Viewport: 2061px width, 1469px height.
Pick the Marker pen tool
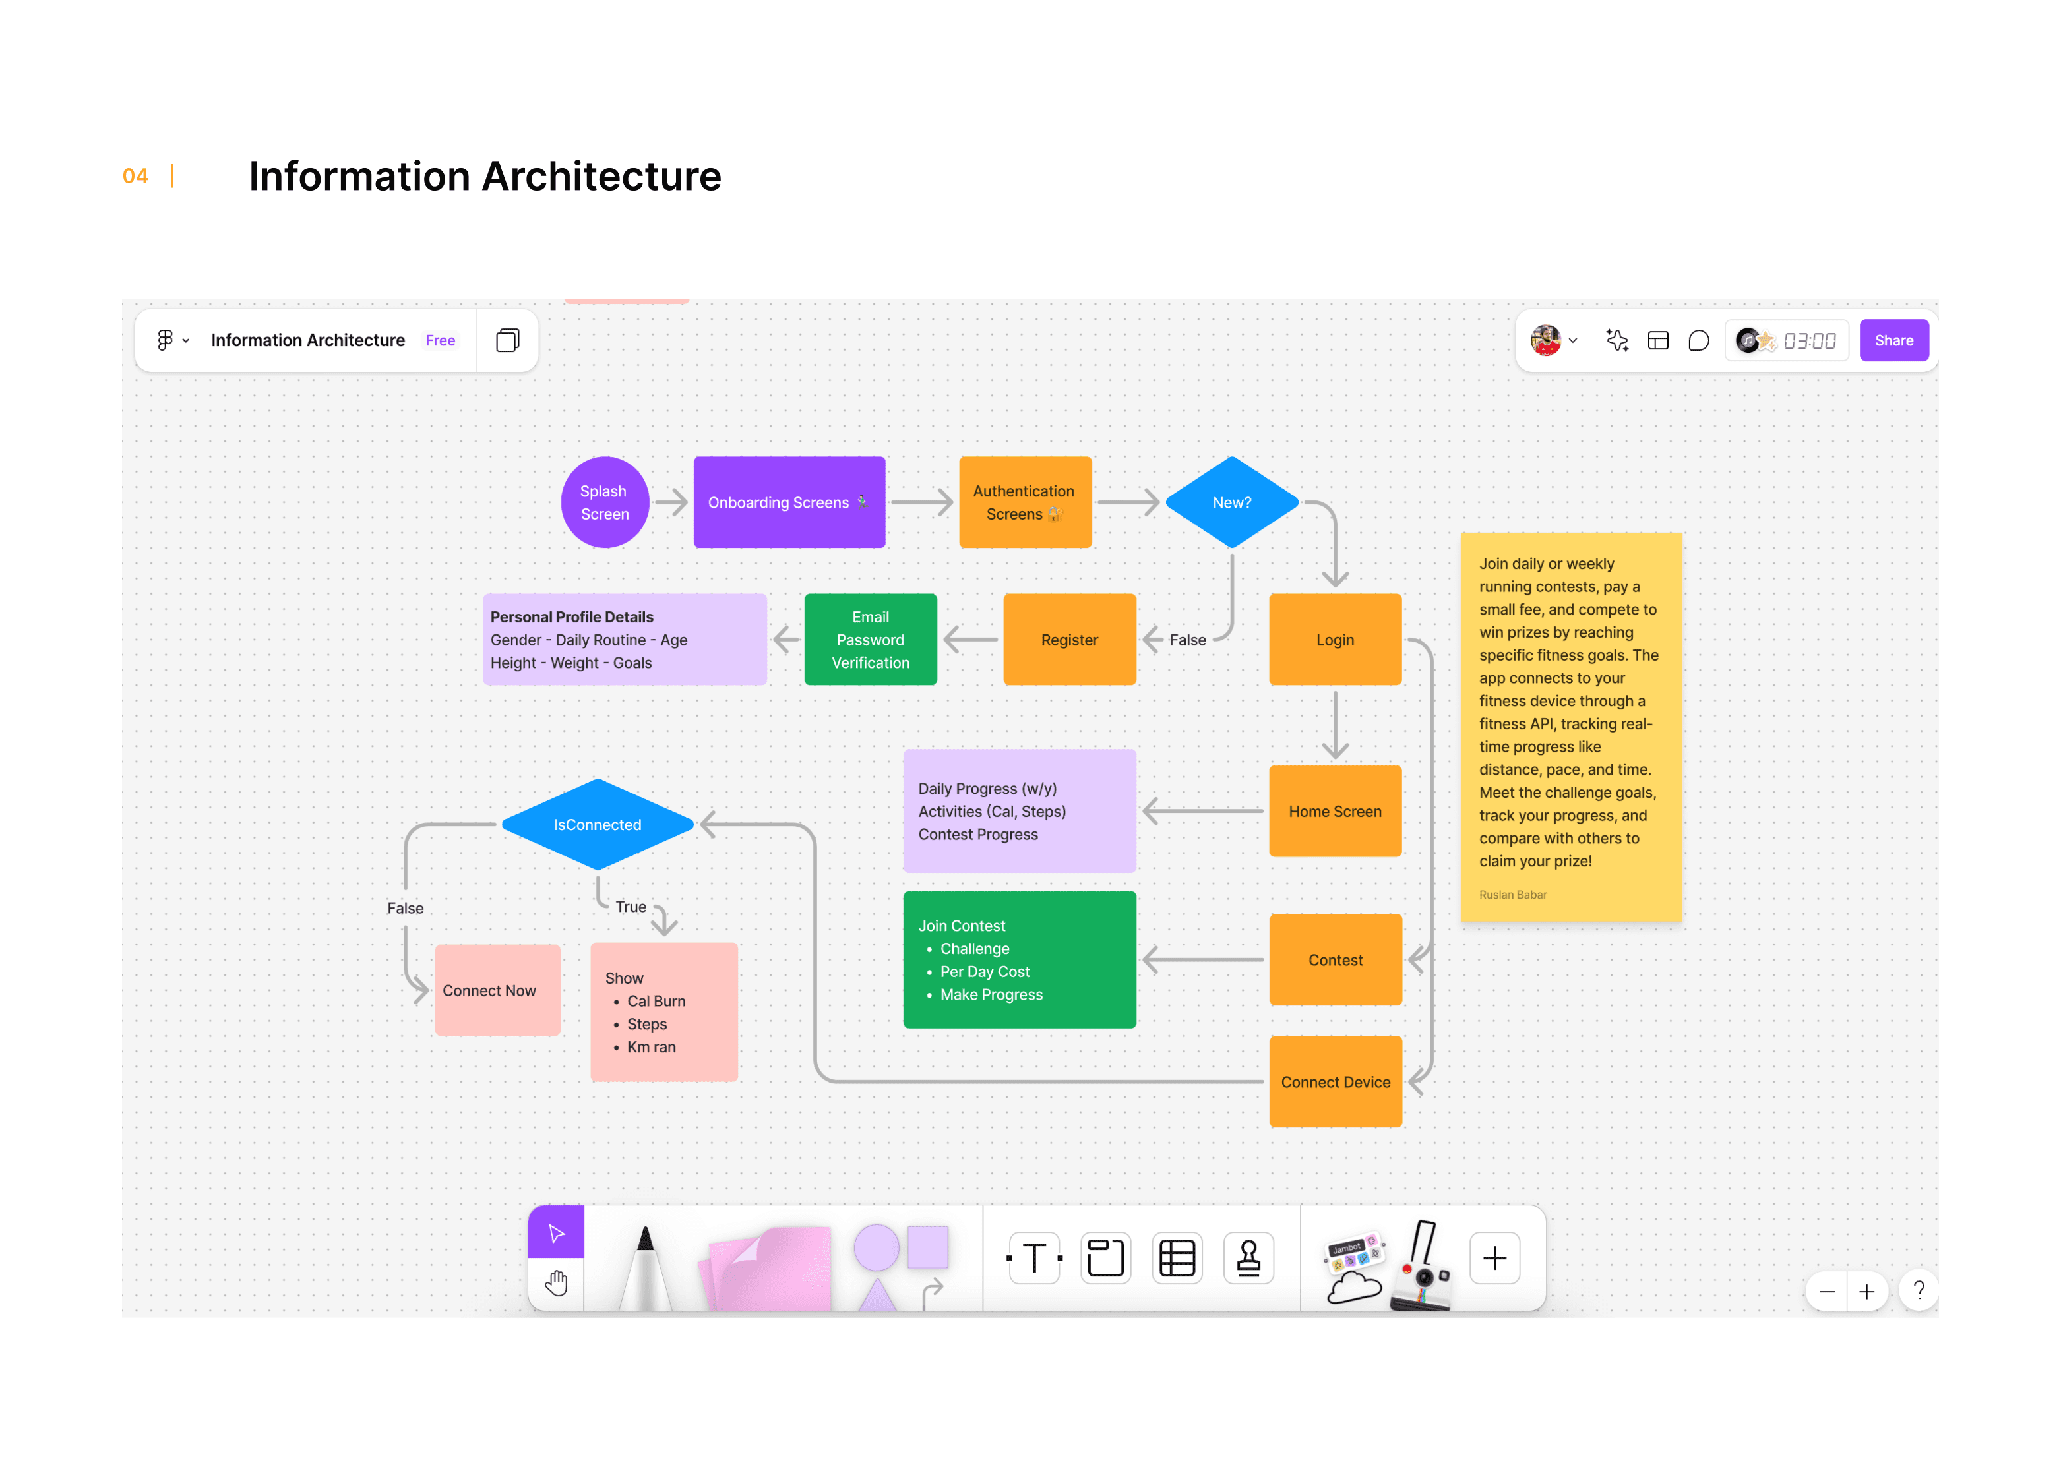(x=645, y=1267)
